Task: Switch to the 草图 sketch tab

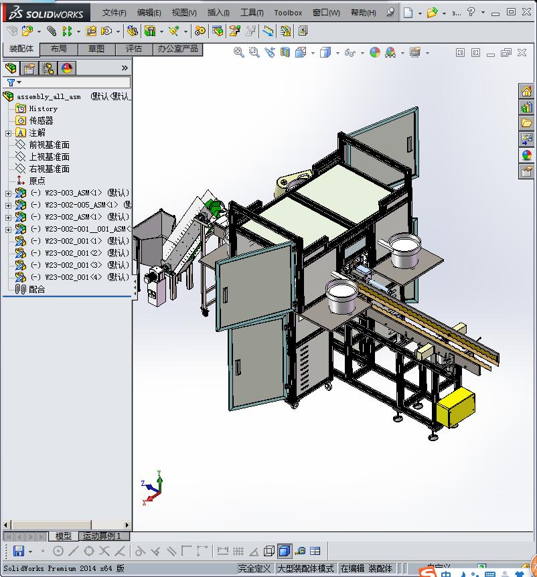Action: click(x=96, y=49)
